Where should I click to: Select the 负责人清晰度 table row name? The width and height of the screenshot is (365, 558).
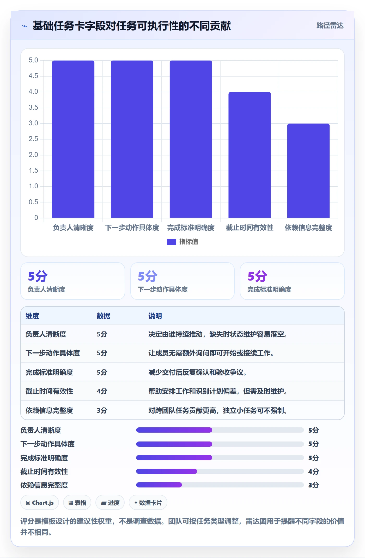coord(46,334)
